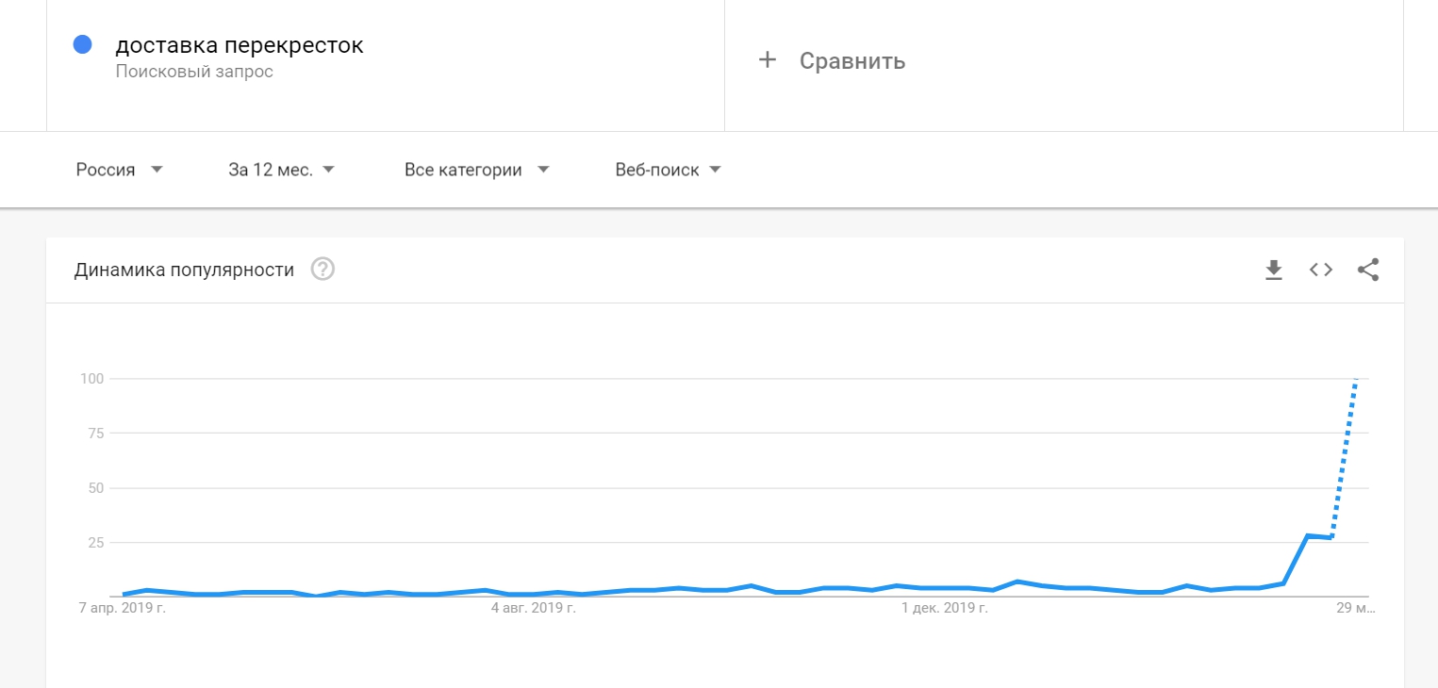Click the Сравнить compare field

click(1064, 61)
